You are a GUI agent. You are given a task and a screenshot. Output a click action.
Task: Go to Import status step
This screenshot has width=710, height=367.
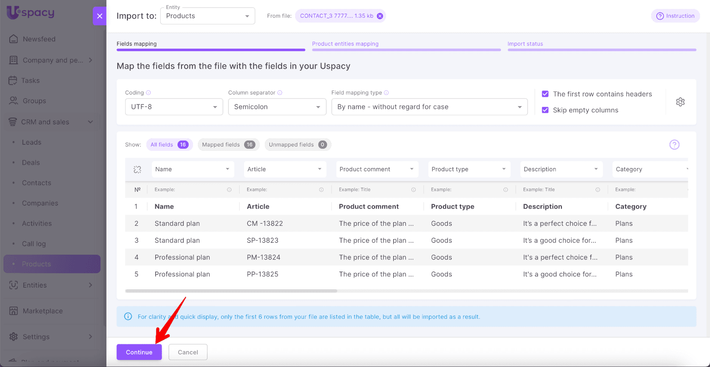[x=525, y=44]
